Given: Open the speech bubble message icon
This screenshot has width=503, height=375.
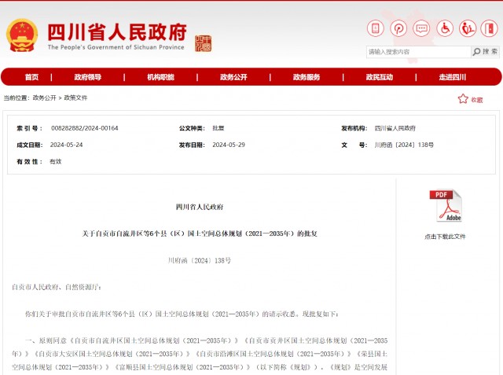Looking at the screenshot, I should (421, 28).
